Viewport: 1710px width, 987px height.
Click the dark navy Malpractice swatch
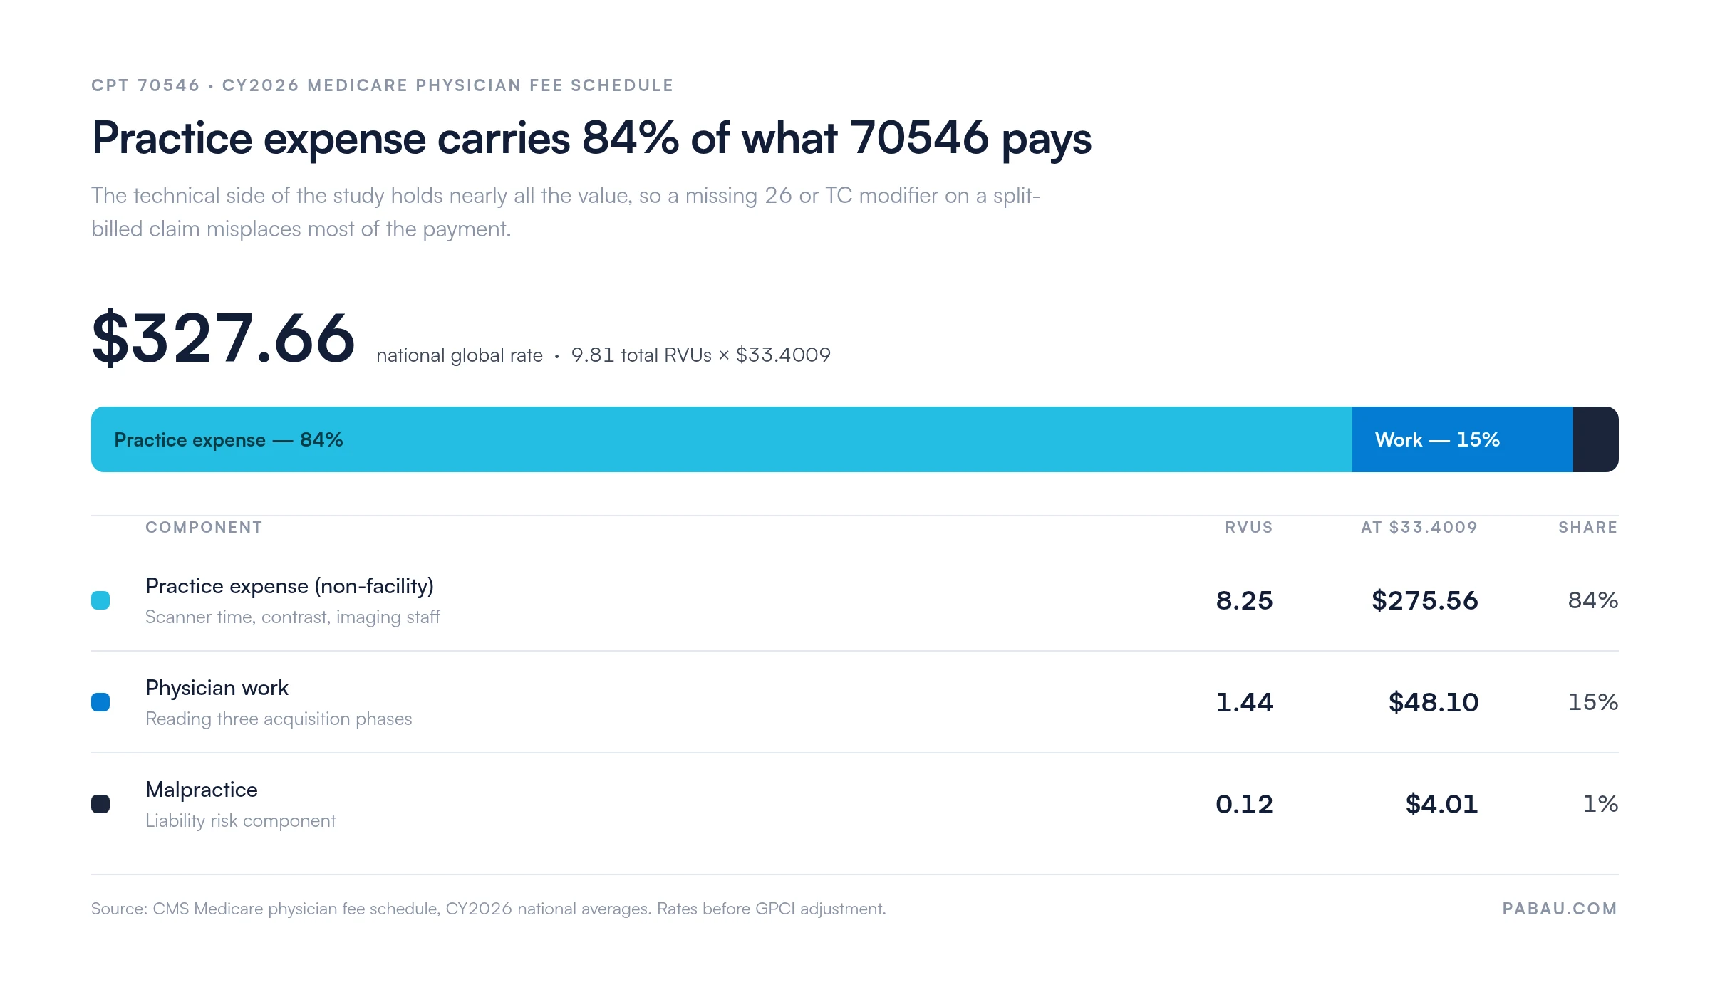tap(100, 804)
